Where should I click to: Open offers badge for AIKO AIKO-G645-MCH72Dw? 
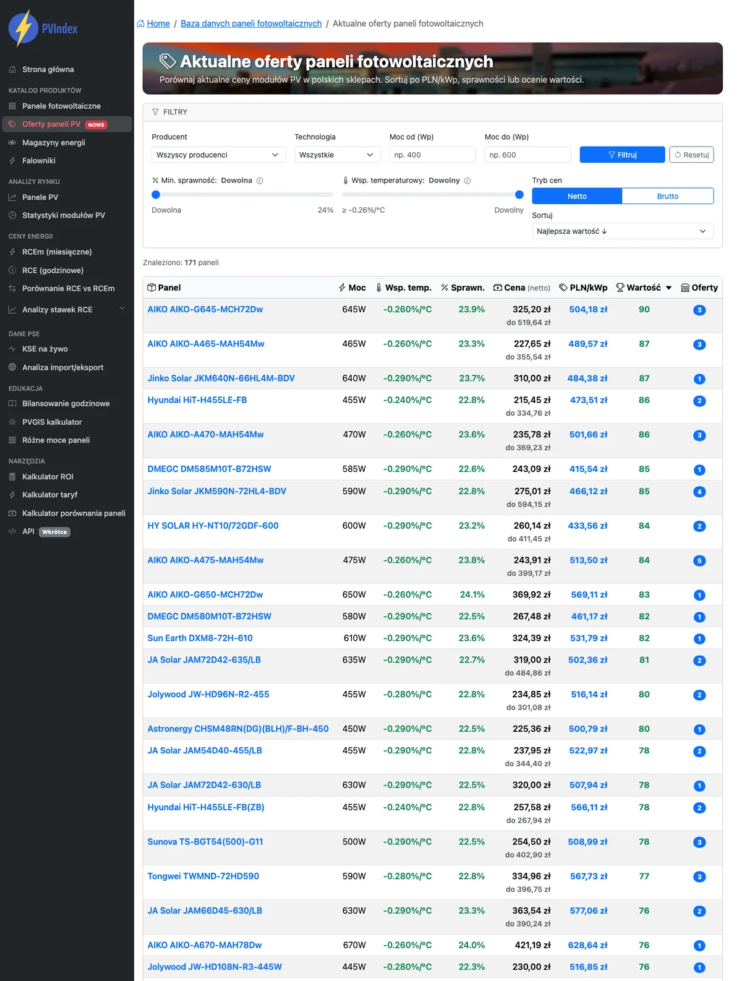[x=699, y=310]
